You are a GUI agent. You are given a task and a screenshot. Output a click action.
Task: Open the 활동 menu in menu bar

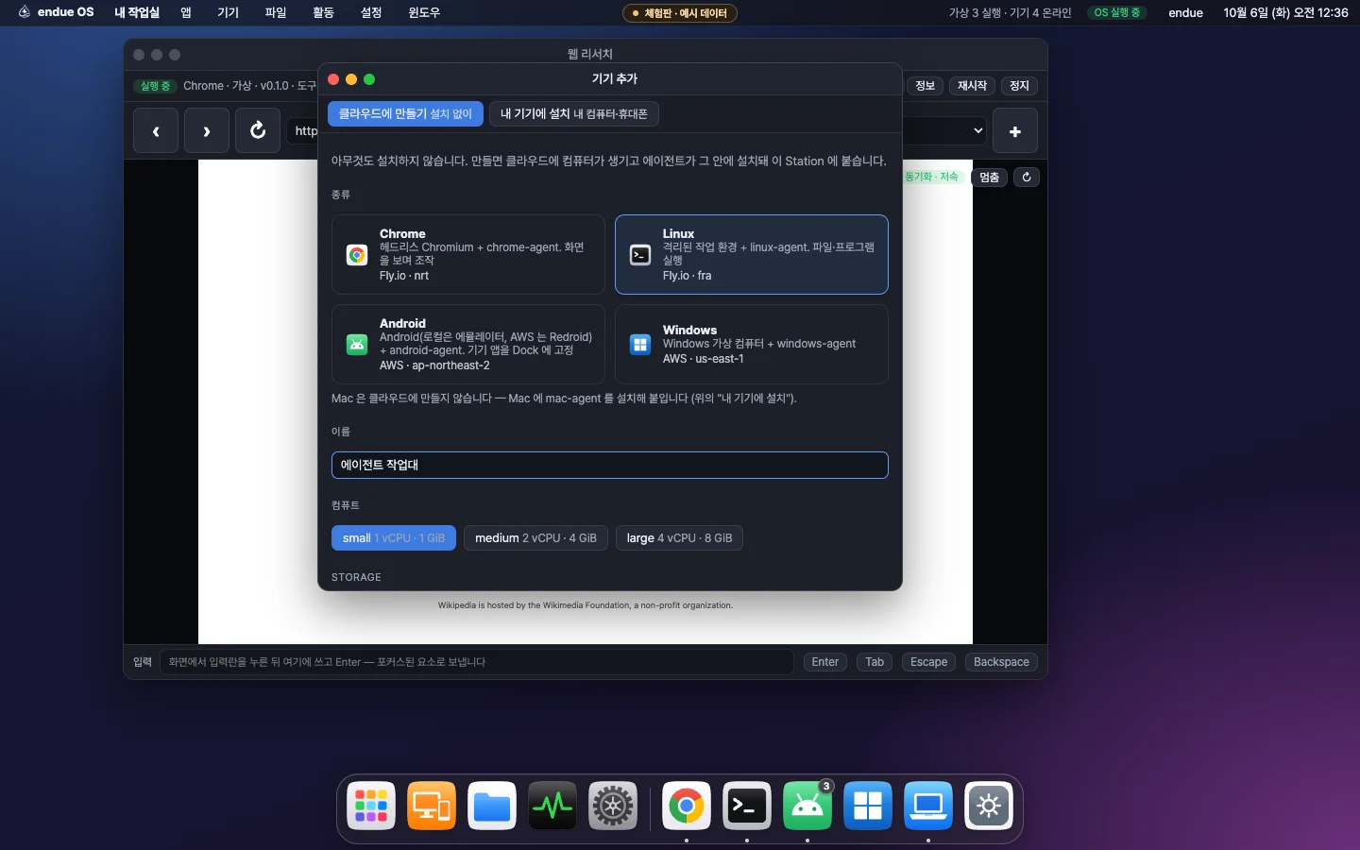tap(323, 12)
